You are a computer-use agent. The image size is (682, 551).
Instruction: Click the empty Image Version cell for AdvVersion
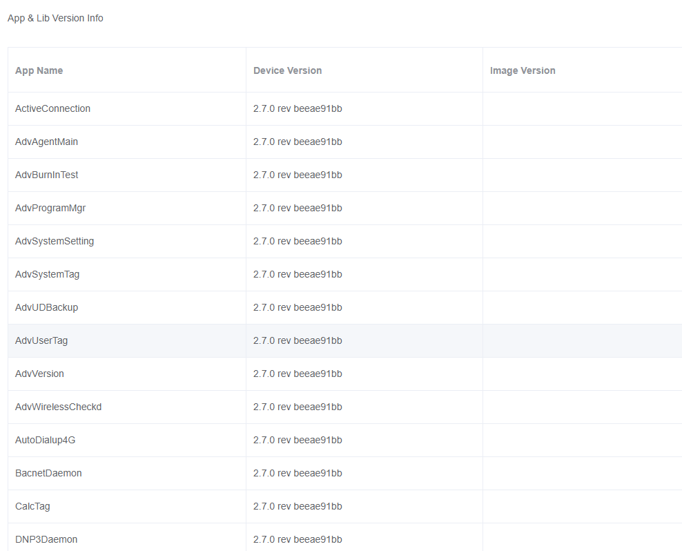(582, 374)
